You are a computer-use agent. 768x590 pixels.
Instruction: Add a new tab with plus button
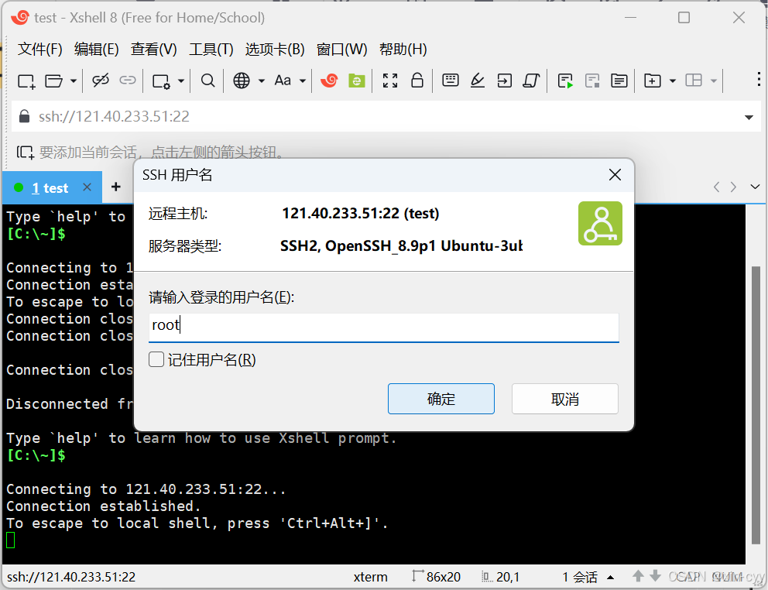tap(116, 187)
